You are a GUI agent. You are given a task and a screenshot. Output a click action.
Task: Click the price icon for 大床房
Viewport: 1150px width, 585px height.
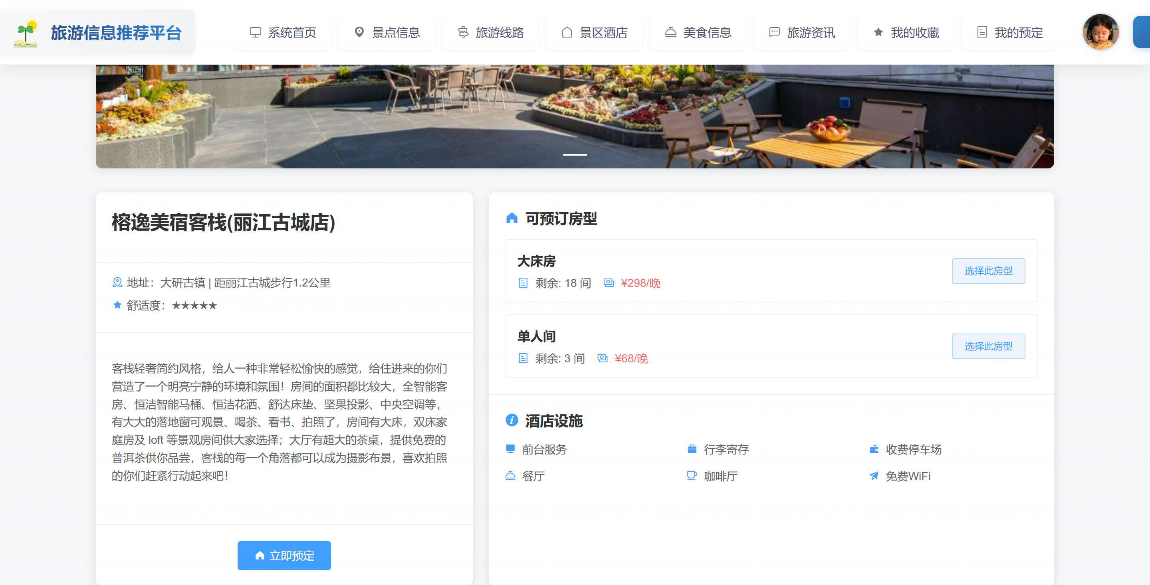pyautogui.click(x=608, y=283)
